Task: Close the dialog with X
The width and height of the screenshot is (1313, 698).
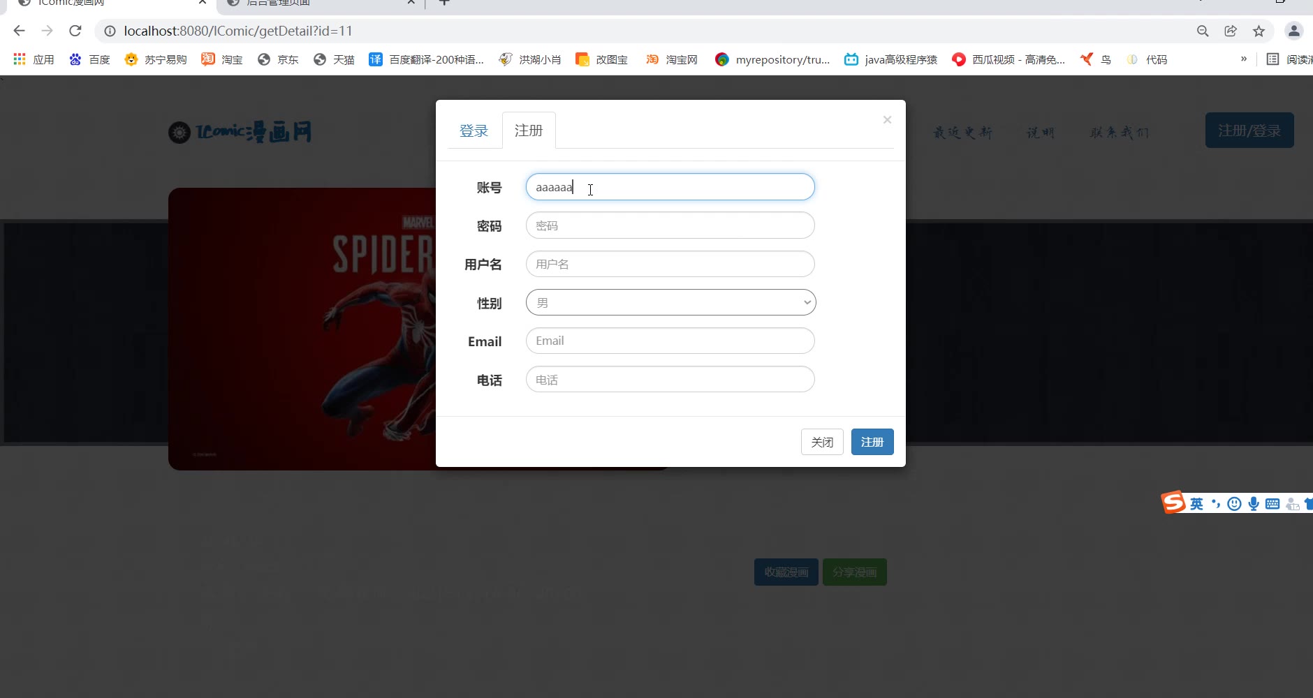Action: click(887, 120)
